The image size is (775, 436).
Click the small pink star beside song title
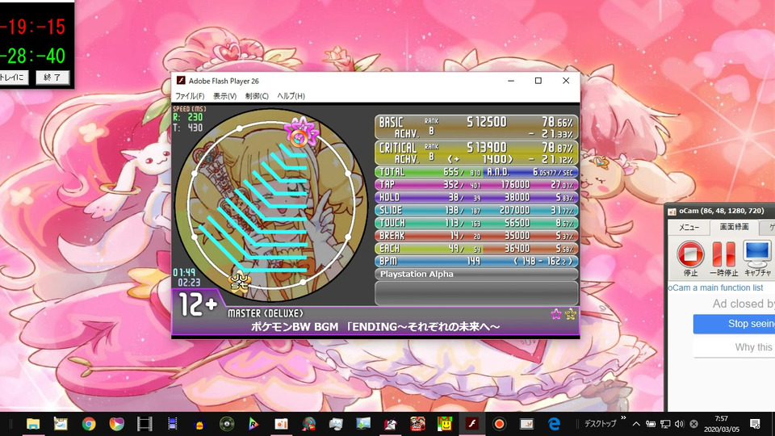(x=556, y=314)
